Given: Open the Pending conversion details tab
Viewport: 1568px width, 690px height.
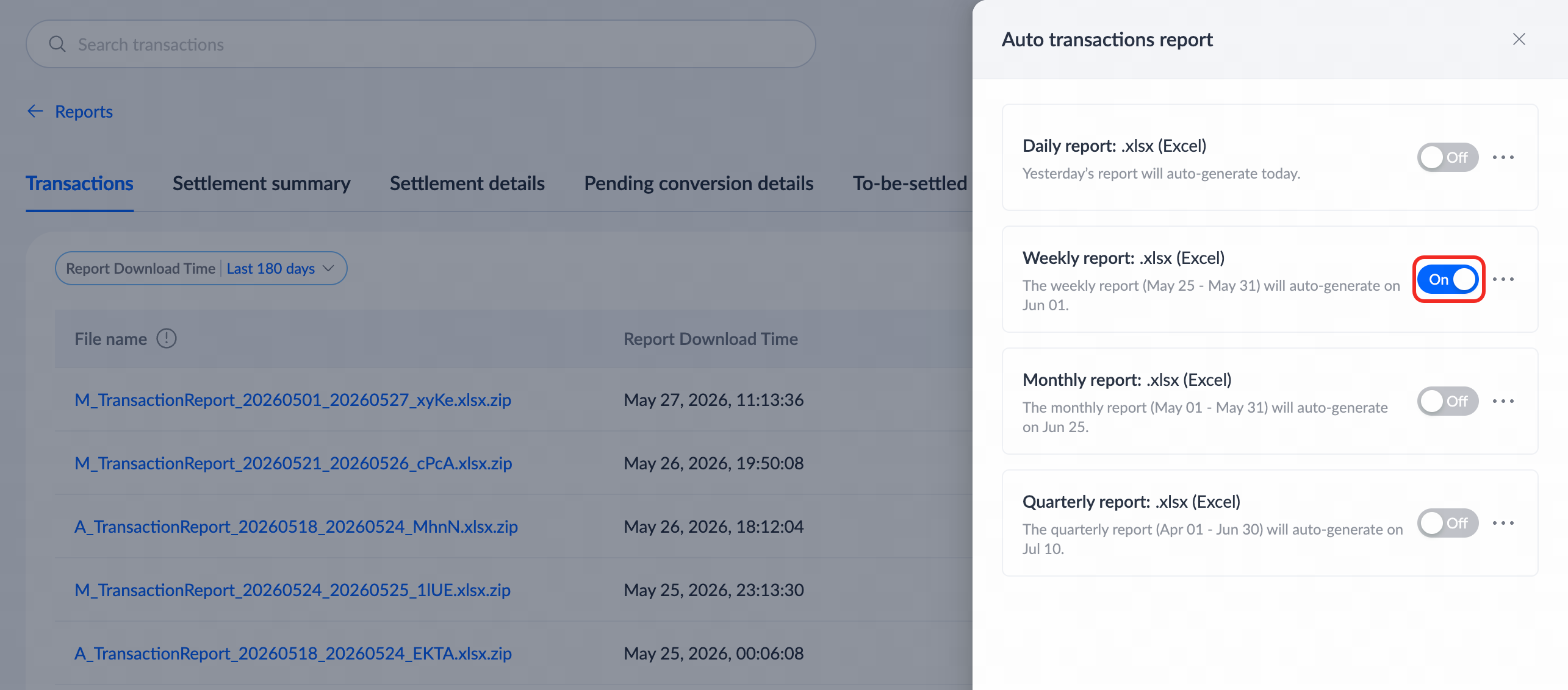Looking at the screenshot, I should click(x=699, y=183).
